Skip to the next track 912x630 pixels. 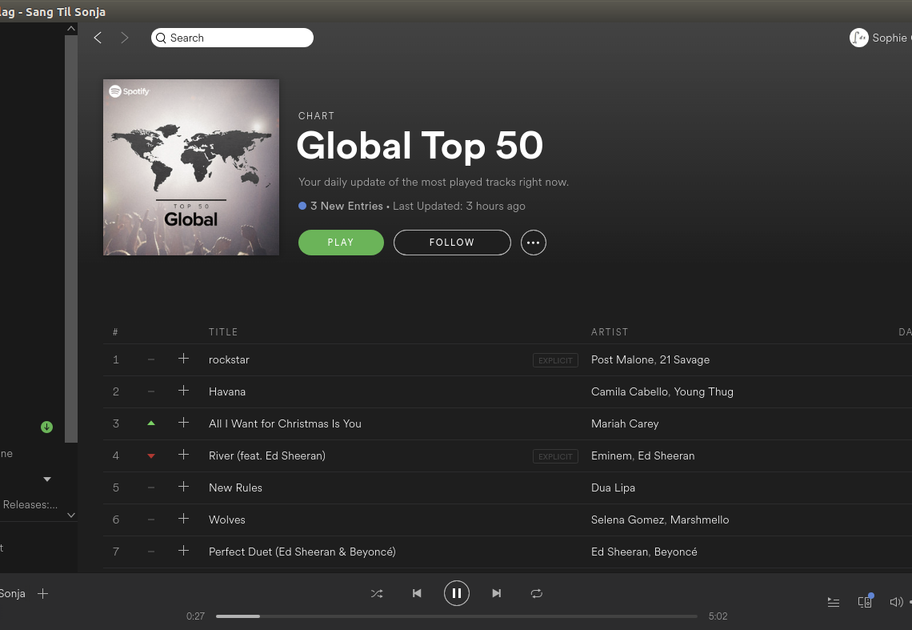tap(496, 593)
